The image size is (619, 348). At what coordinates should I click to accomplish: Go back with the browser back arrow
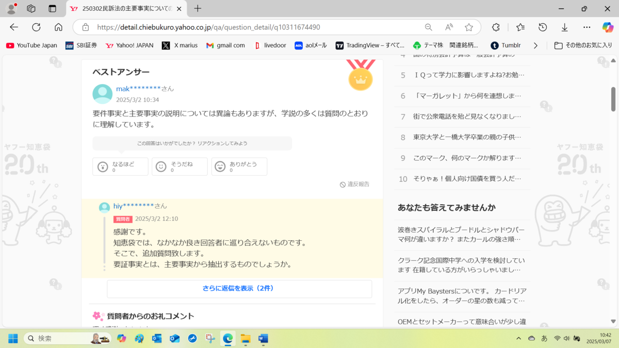[14, 27]
